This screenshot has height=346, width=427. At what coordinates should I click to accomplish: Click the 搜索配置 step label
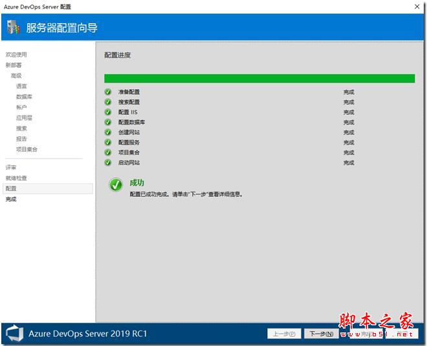point(129,102)
